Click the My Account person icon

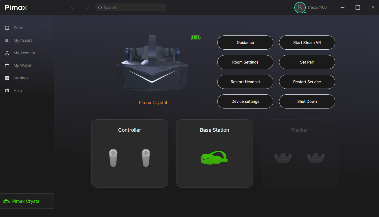(7, 53)
